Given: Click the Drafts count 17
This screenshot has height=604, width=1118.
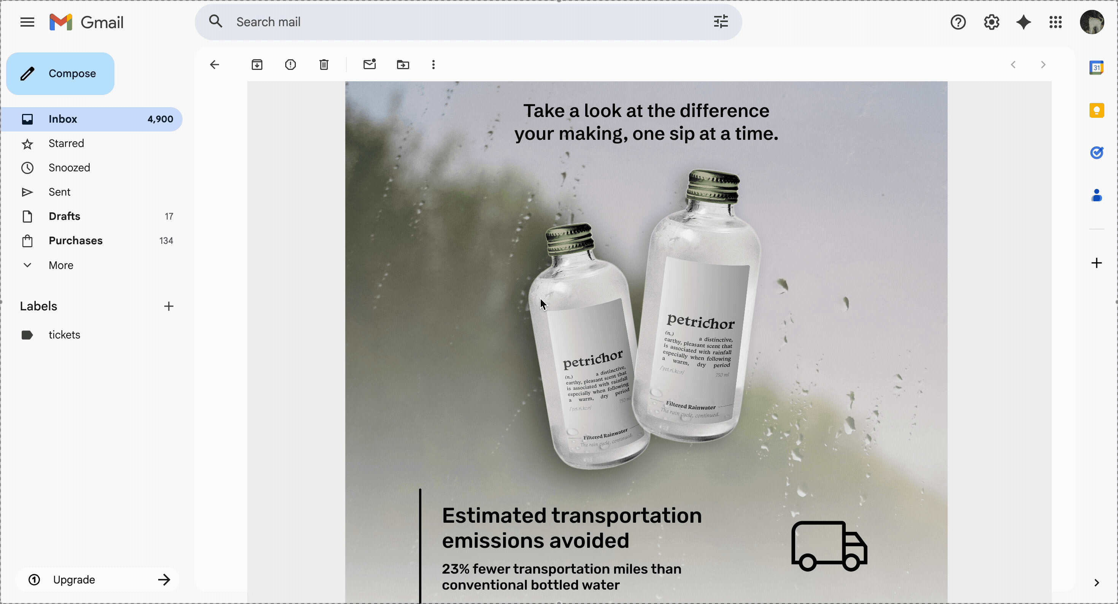Looking at the screenshot, I should pyautogui.click(x=169, y=217).
